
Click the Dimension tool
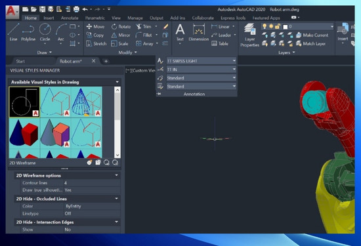(x=198, y=33)
